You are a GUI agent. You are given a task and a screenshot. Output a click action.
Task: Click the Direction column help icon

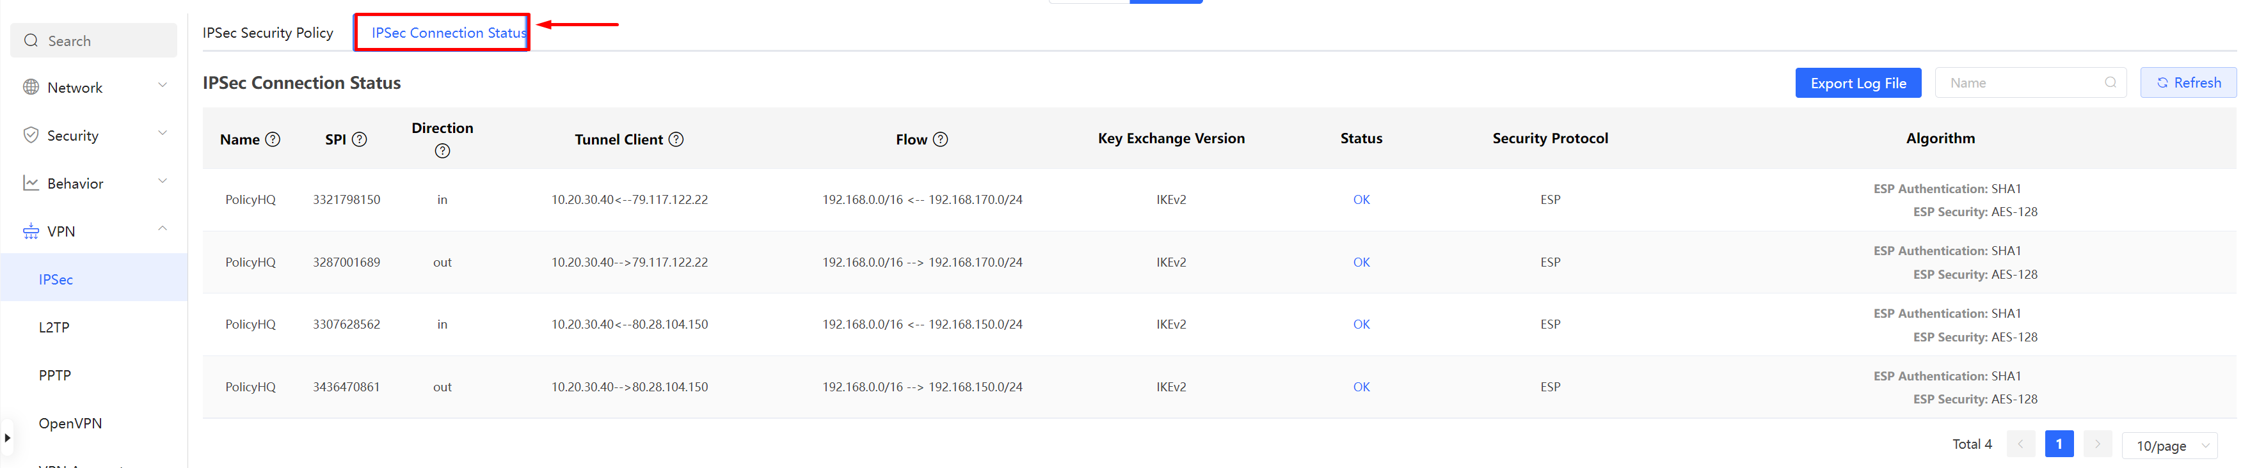pyautogui.click(x=443, y=151)
